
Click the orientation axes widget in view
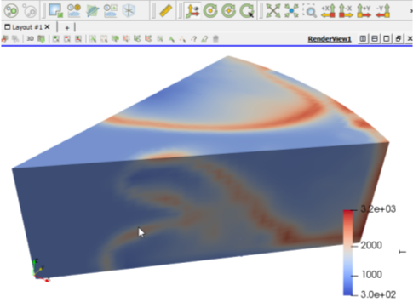pyautogui.click(x=40, y=271)
